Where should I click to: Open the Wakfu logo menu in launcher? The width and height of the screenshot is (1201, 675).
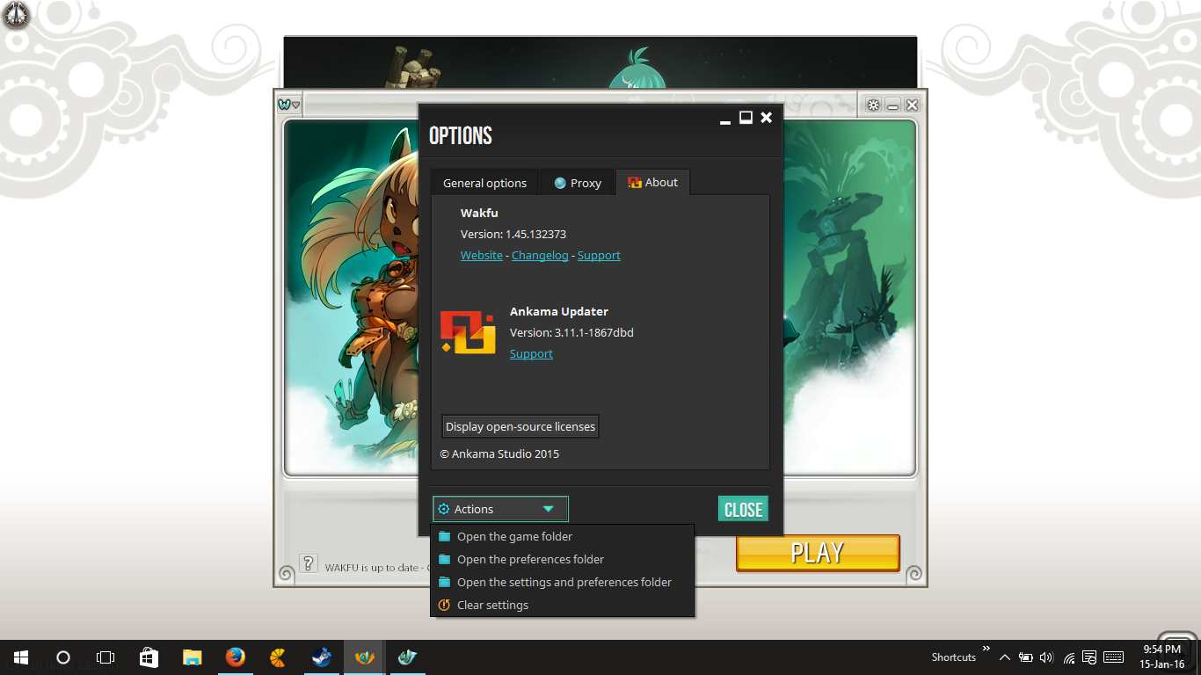288,105
